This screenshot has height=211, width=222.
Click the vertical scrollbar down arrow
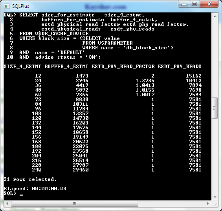[x=215, y=197]
